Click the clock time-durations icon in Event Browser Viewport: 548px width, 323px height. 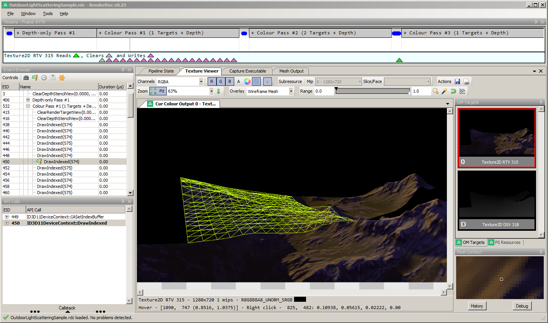click(x=44, y=78)
